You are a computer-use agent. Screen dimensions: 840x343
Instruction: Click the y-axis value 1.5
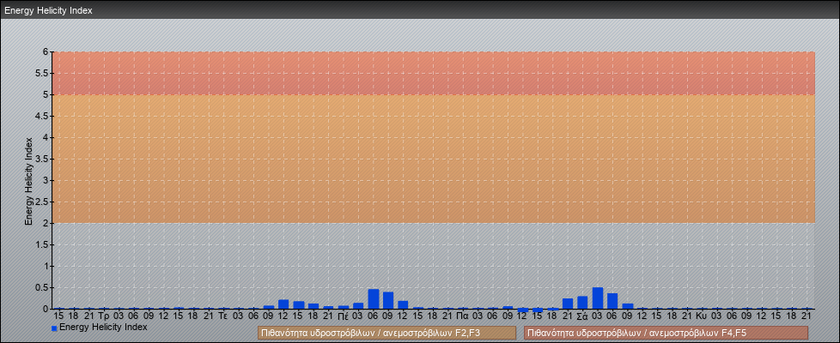43,244
